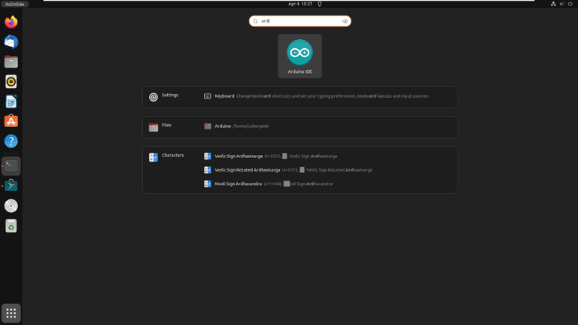Open the Help icon in the dock
Screen dimensions: 578x325
[11, 141]
